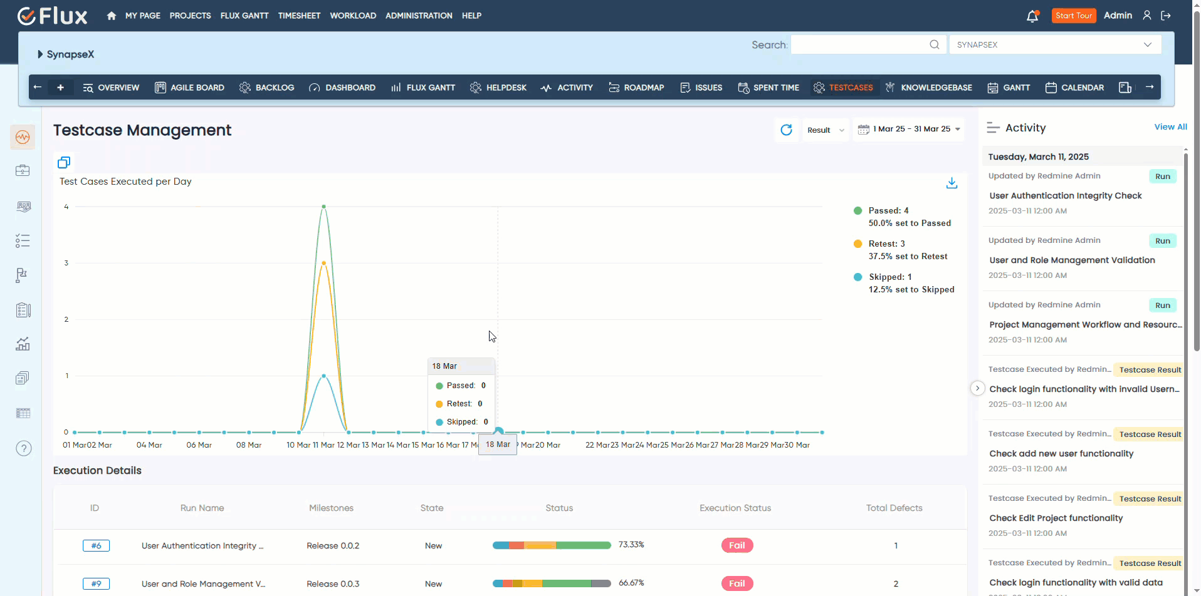Click Run tag on User Authentication Integrity Check

point(1163,177)
